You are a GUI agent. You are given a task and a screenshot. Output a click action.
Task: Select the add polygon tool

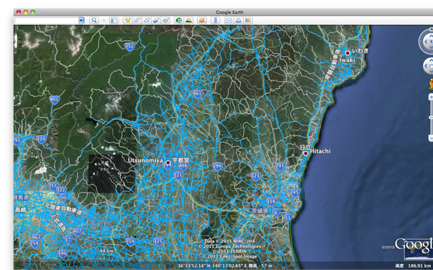(x=137, y=20)
